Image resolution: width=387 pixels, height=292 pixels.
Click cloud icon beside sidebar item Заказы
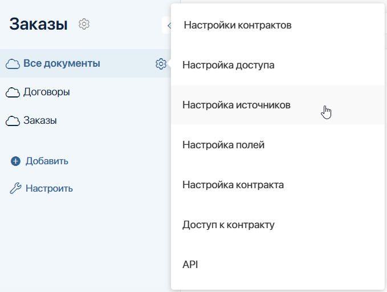pyautogui.click(x=13, y=121)
